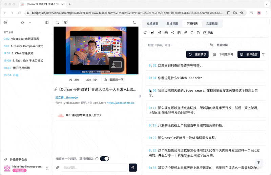This screenshot has width=271, height=175.
Task: Toggle the 跟视频相关 switch
Action: tap(105, 159)
